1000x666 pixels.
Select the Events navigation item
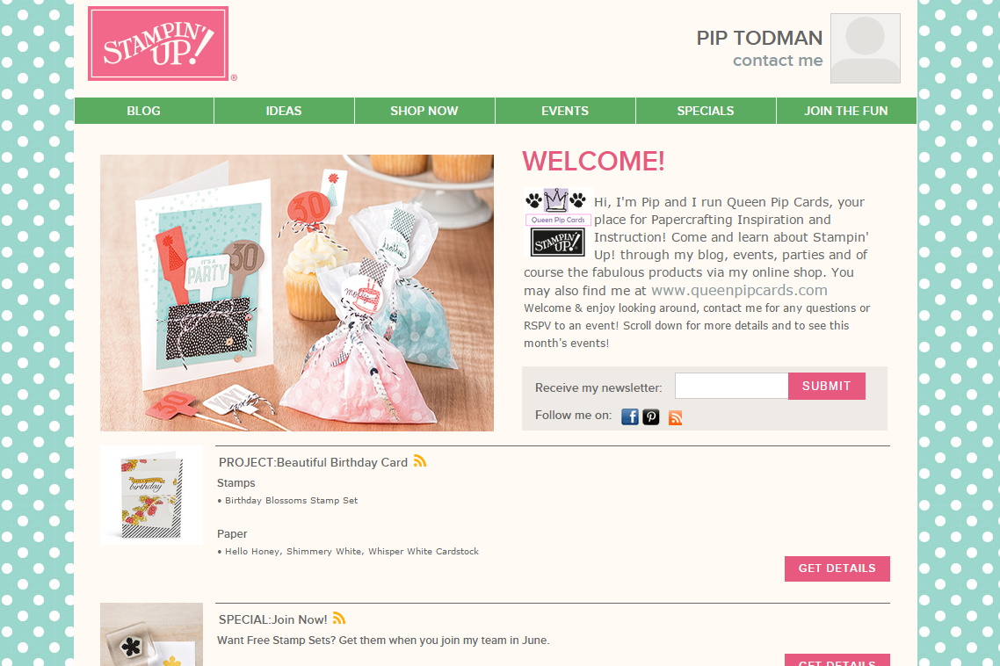[565, 111]
